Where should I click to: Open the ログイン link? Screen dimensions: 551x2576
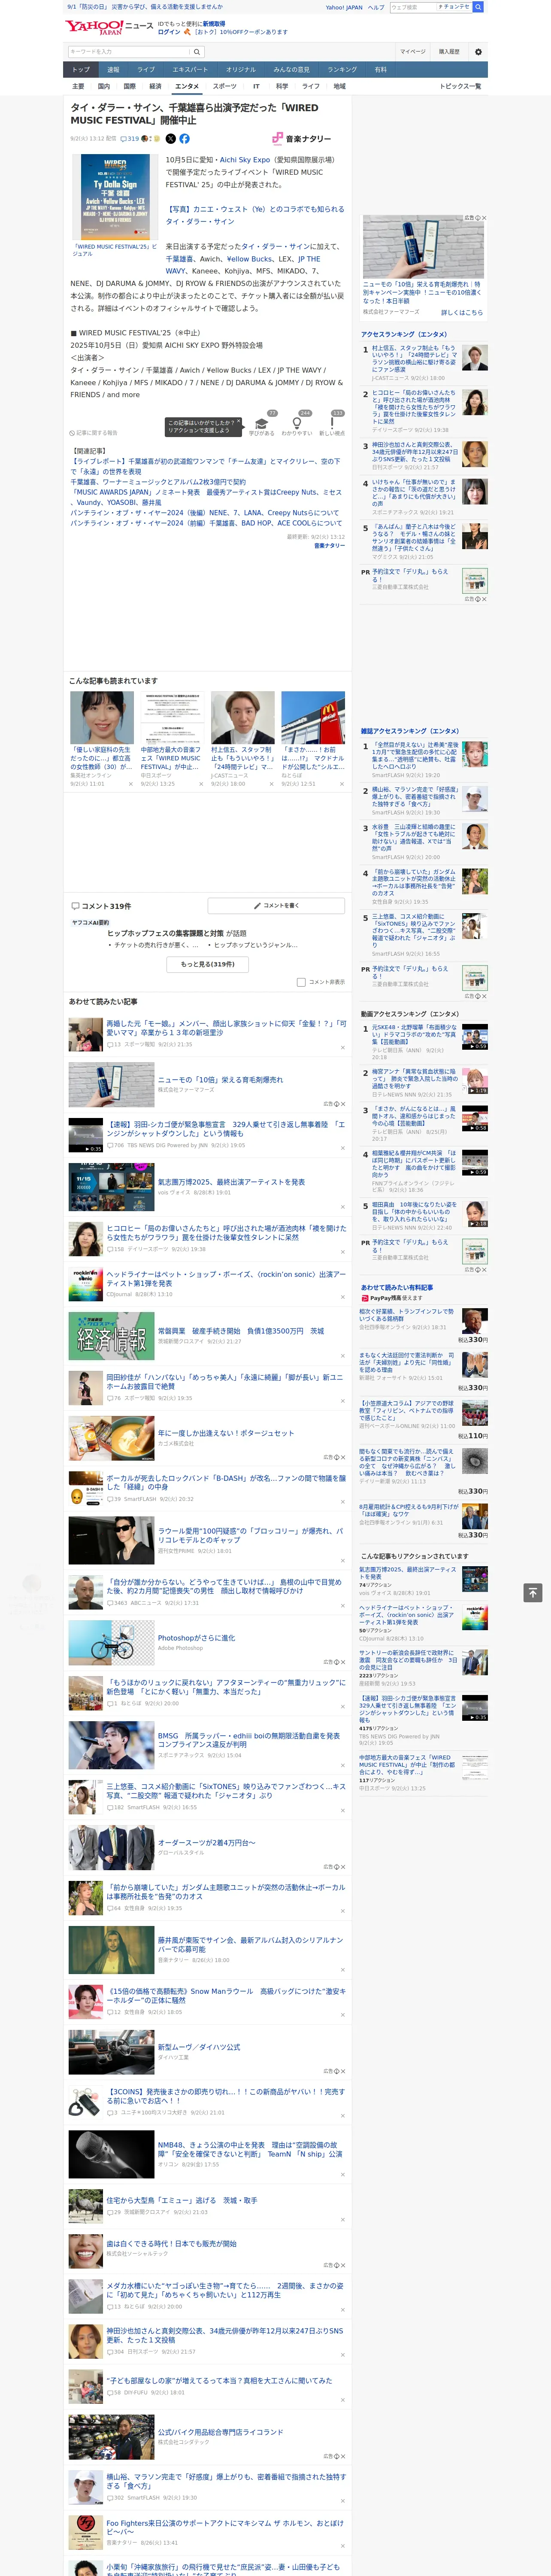[169, 32]
